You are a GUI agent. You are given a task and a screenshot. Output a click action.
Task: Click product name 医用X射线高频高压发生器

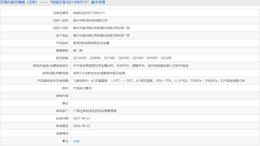(91, 43)
